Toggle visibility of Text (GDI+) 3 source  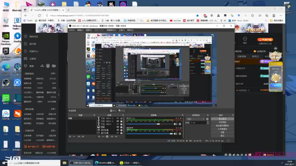118,118
